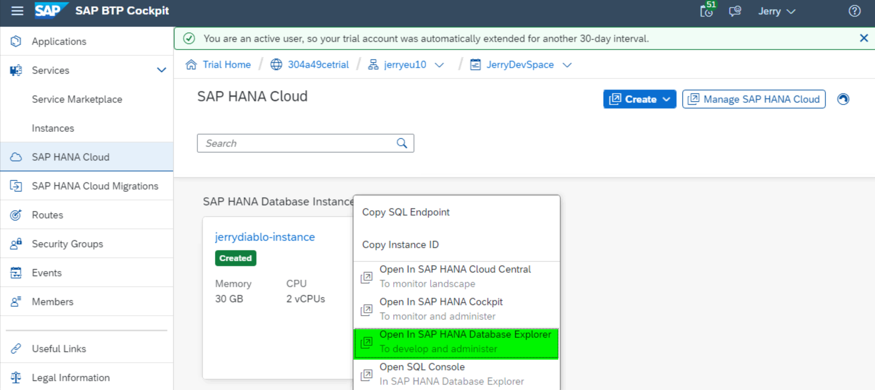Choose Copy SQL Endpoint from menu
875x390 pixels.
(406, 212)
